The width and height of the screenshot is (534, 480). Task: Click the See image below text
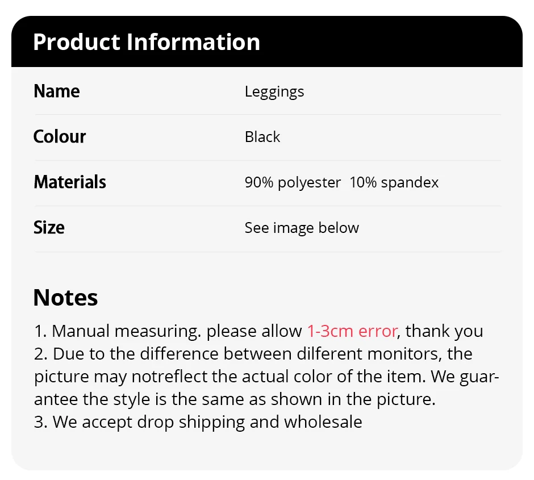point(302,228)
